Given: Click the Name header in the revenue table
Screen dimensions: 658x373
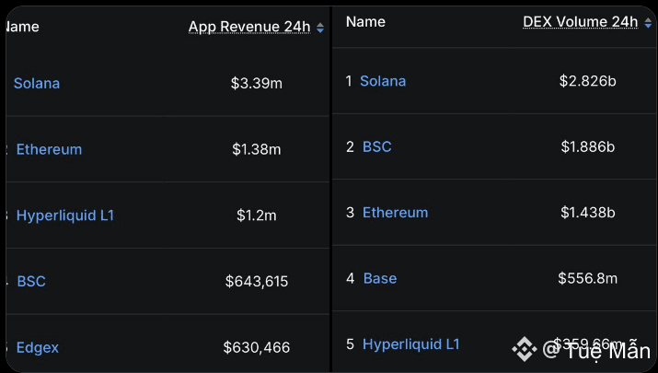Looking at the screenshot, I should tap(22, 27).
